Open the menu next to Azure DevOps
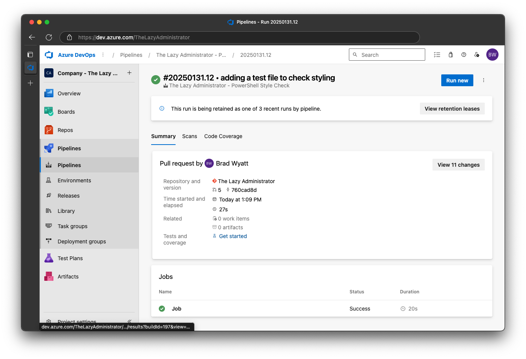This screenshot has height=359, width=526. pyautogui.click(x=103, y=55)
